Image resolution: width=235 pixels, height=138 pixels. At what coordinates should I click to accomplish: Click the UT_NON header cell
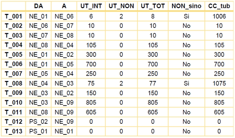click(121, 6)
